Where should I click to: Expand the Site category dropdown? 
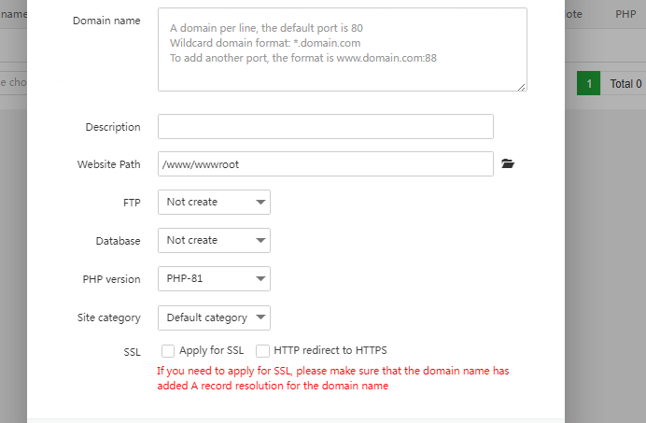(x=214, y=317)
